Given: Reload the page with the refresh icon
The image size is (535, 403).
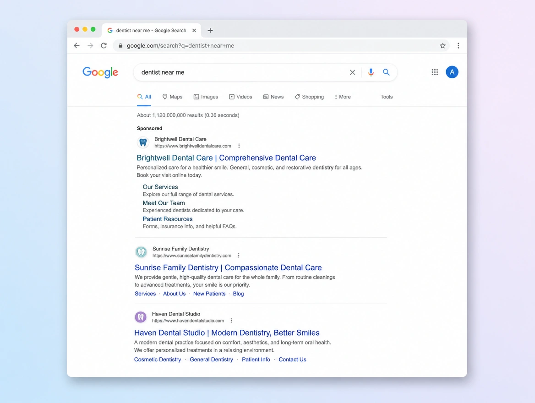Looking at the screenshot, I should (x=104, y=45).
